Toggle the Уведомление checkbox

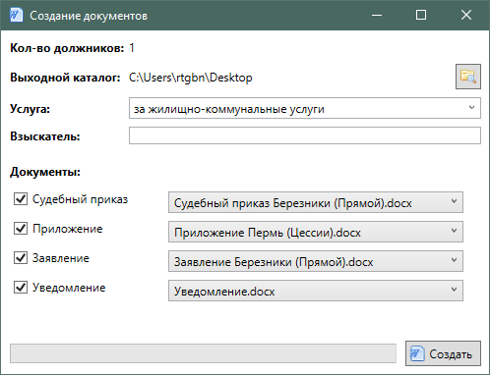(21, 288)
